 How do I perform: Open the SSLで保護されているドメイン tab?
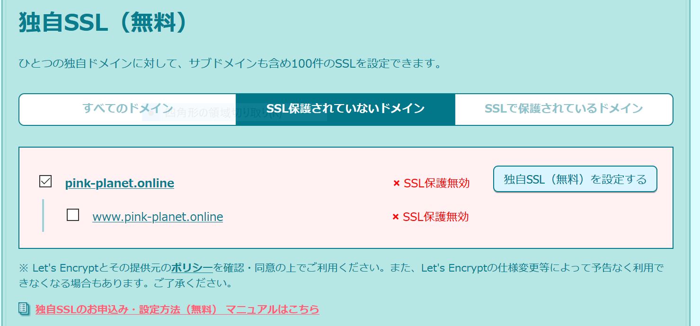tap(564, 109)
